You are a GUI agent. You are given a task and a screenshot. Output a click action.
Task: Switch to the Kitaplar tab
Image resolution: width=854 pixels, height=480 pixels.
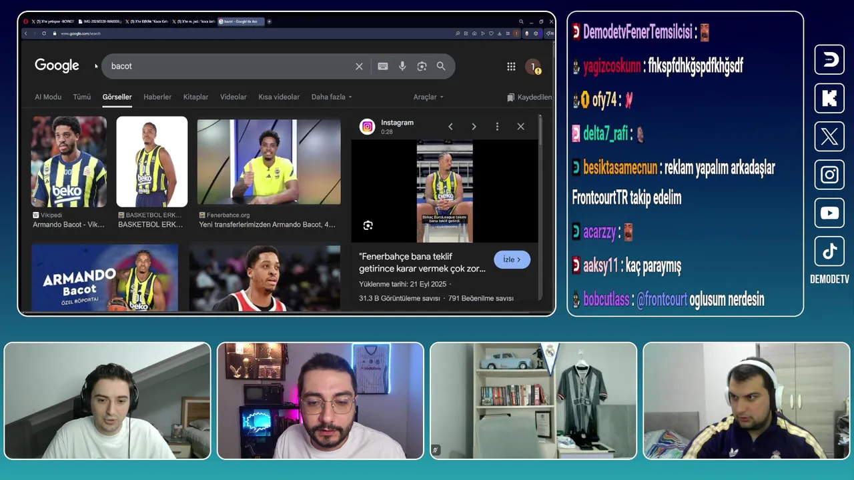pos(196,97)
